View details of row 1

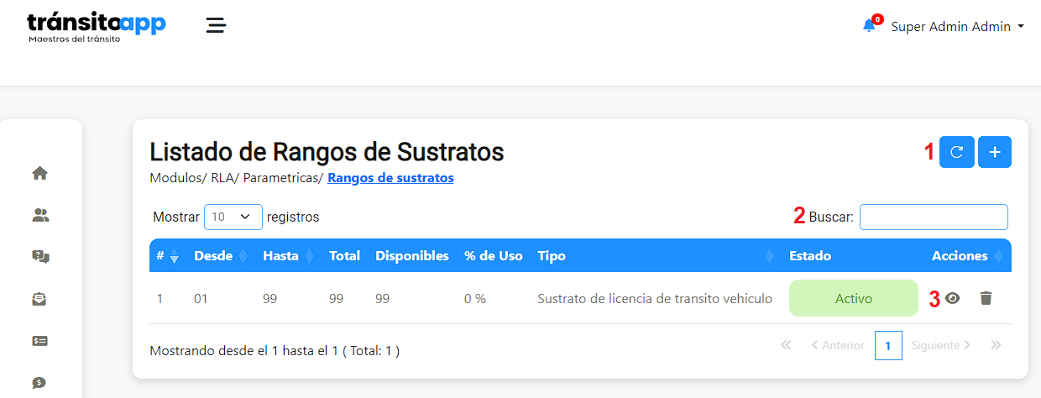point(952,298)
